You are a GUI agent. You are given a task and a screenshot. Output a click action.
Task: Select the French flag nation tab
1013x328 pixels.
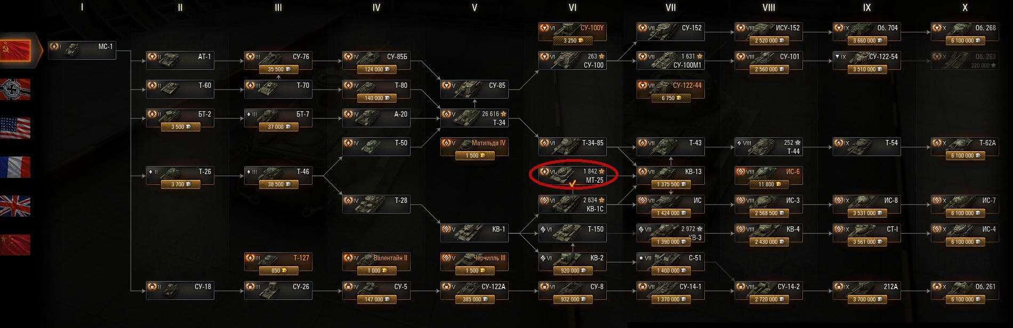[x=15, y=167]
